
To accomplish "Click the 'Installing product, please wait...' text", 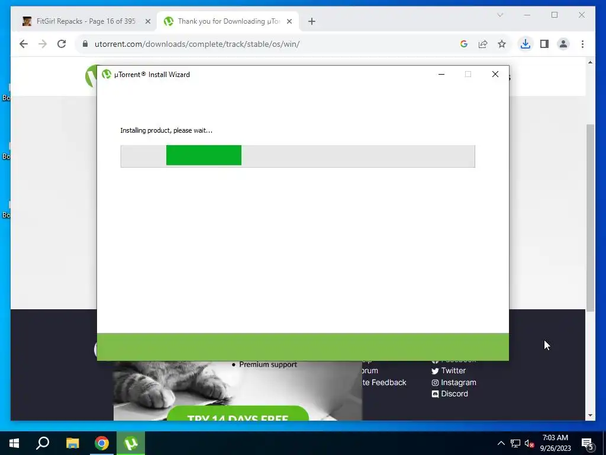I will (166, 130).
